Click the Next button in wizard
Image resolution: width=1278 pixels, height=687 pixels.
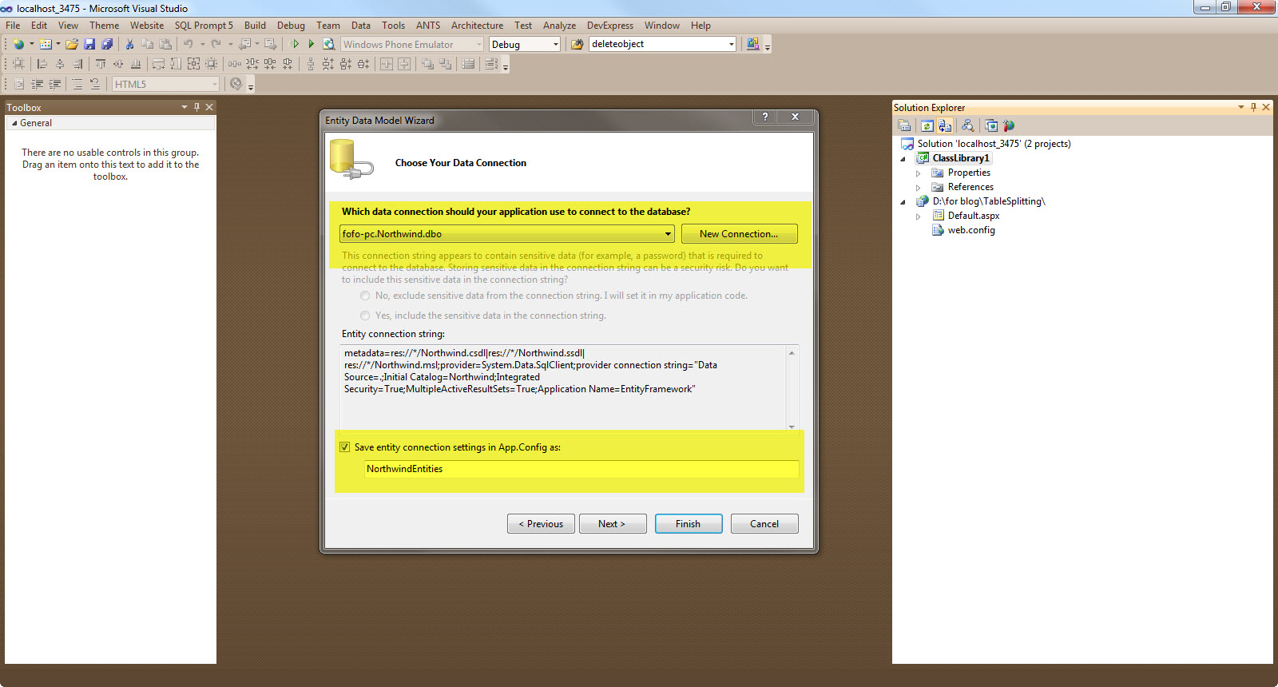click(613, 524)
